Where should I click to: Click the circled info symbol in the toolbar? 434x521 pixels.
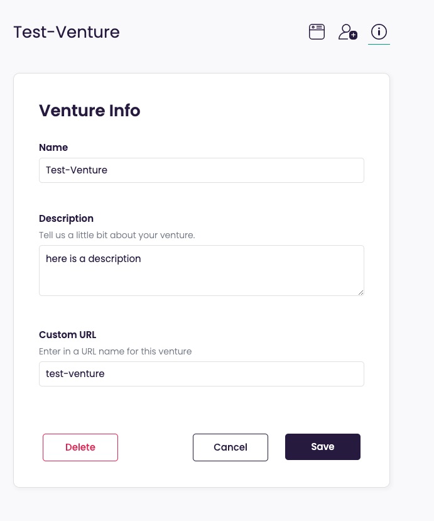(378, 31)
